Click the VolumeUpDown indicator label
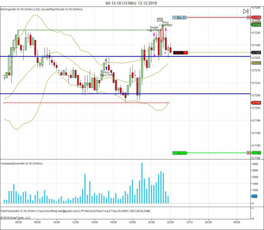The height and width of the screenshot is (230, 264). click(x=21, y=164)
